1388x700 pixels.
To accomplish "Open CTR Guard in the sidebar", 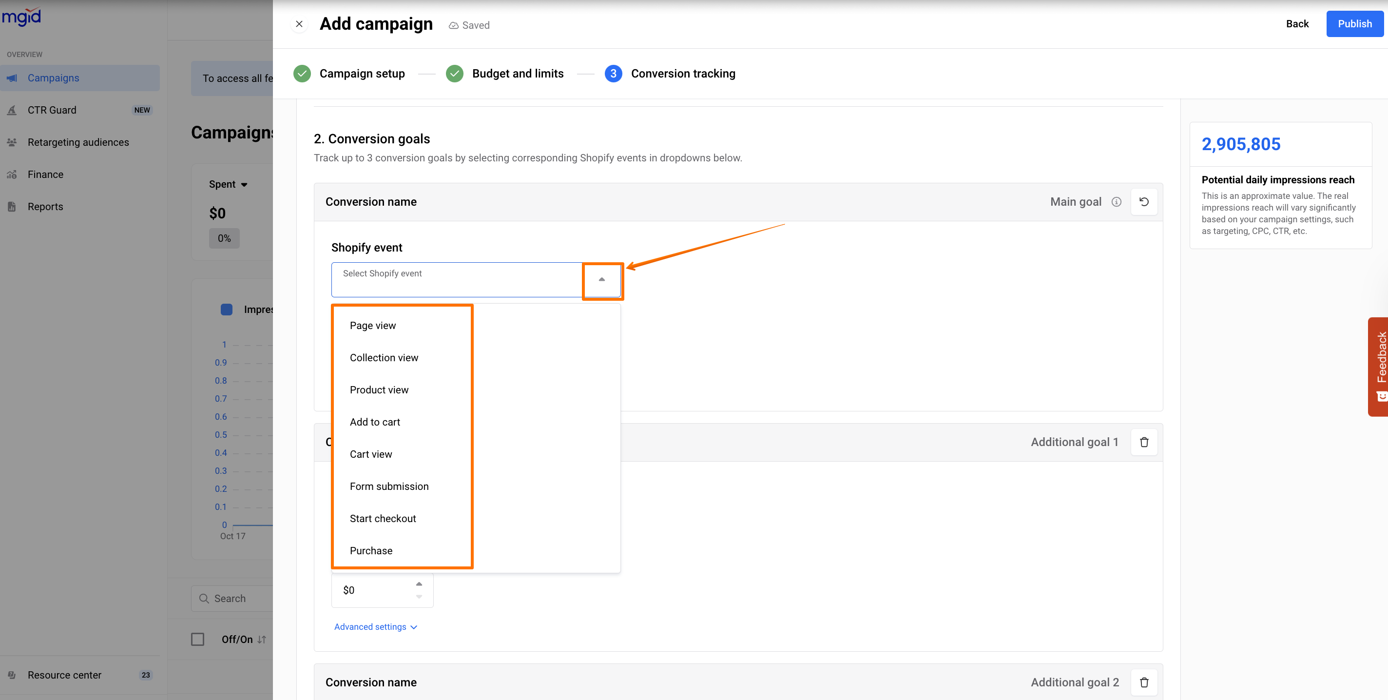I will tap(52, 110).
